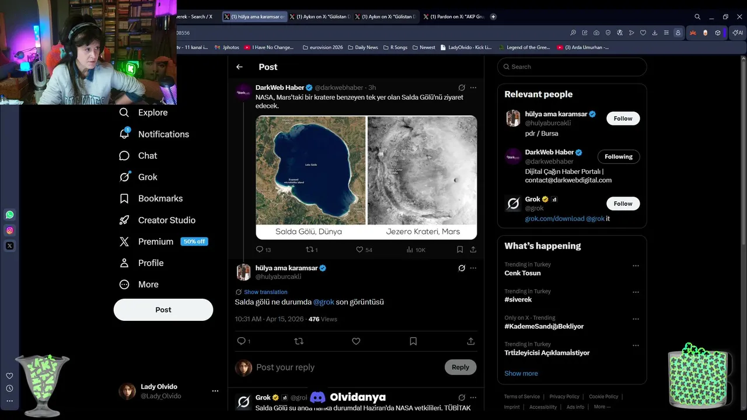View 10K analytics on DarkWeb Haber post
Screen dimensions: 747x420
coord(416,250)
